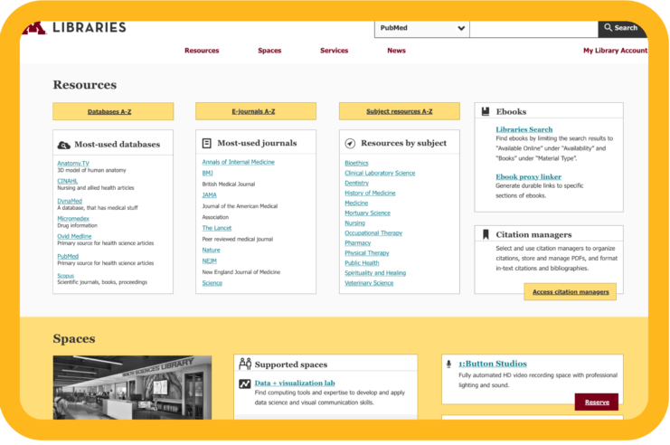Open the Resources navigation menu
Screen dimensions: 670x445
coord(202,51)
